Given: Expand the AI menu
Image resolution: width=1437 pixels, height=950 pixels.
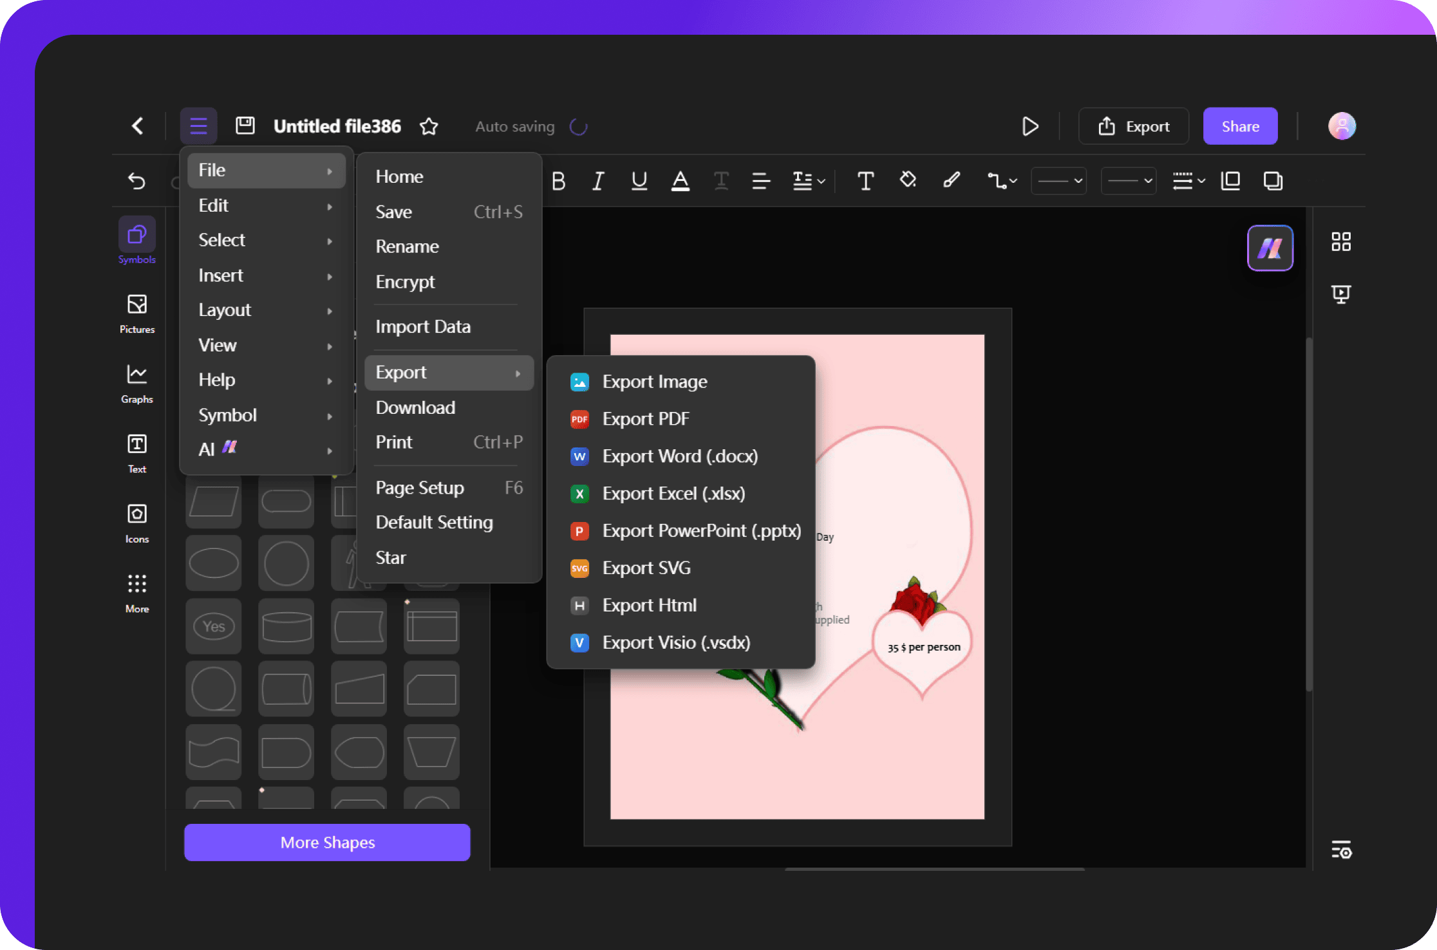Looking at the screenshot, I should (266, 449).
